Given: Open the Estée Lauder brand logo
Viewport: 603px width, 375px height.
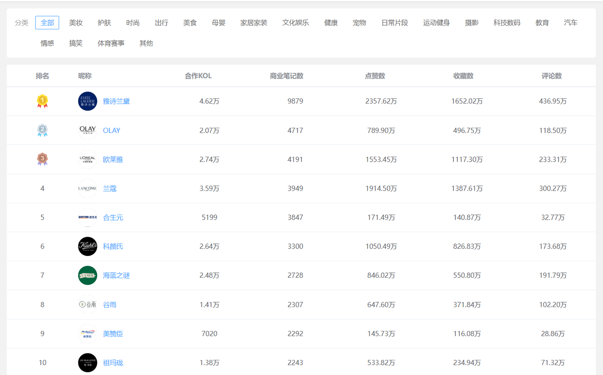Looking at the screenshot, I should click(88, 101).
